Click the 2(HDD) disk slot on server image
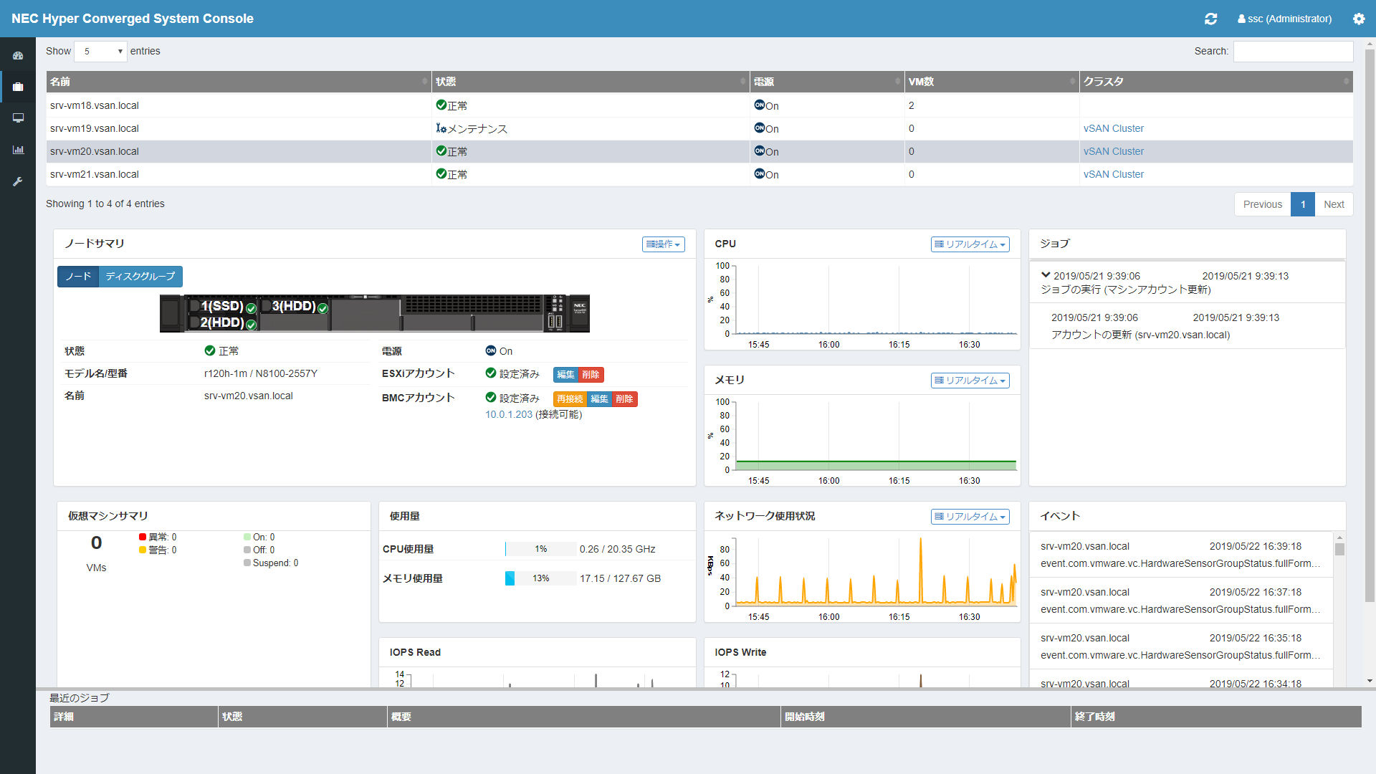This screenshot has width=1376, height=774. coord(222,322)
